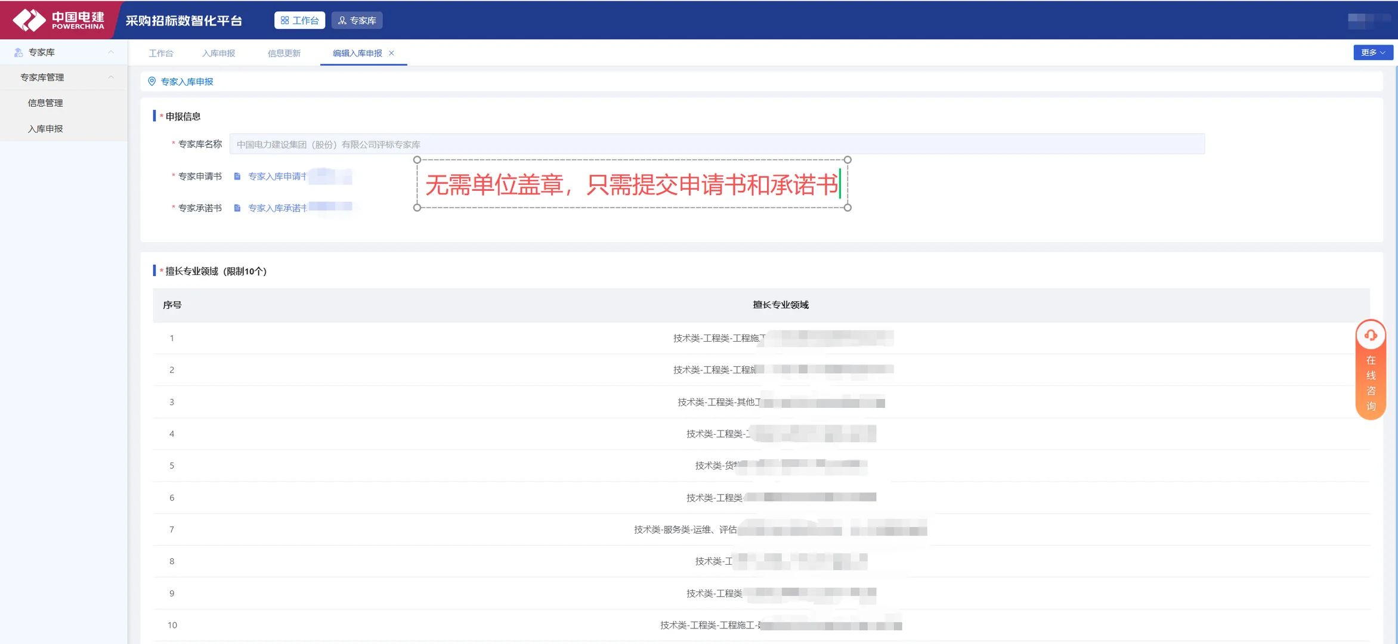Switch to the 工作台 tab
Viewport: 1398px width, 644px height.
pos(162,52)
